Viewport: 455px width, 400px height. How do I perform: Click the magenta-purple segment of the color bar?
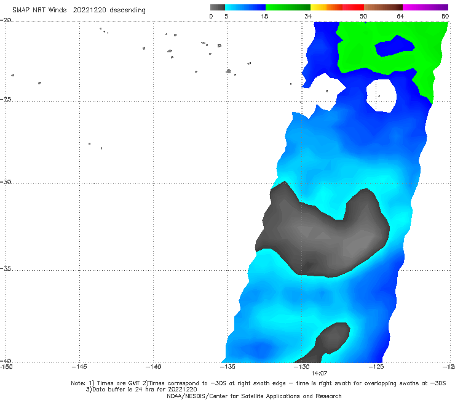(x=425, y=7)
